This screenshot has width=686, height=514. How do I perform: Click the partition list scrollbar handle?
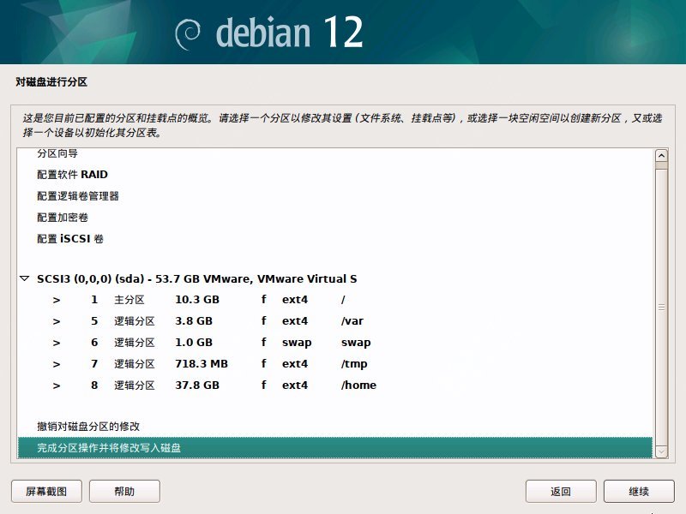point(660,305)
